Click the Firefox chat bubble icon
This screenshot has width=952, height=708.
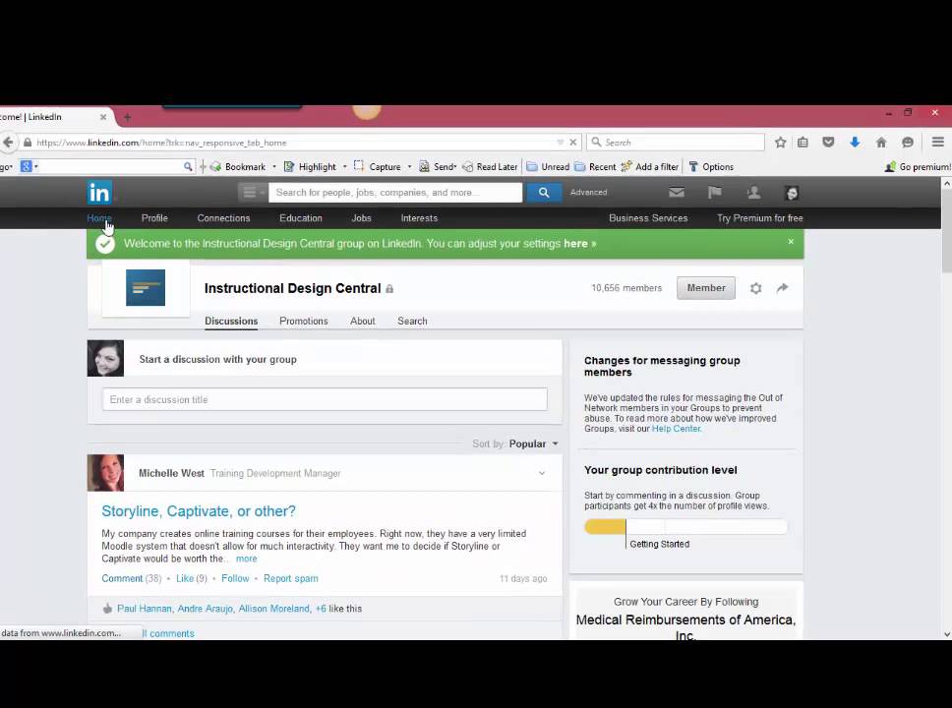(x=908, y=142)
